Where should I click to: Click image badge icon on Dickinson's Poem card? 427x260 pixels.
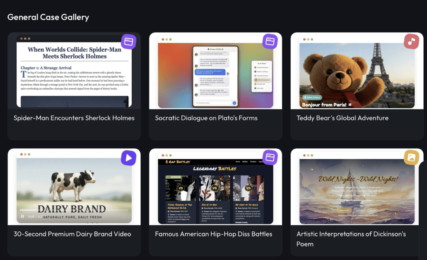coord(411,158)
